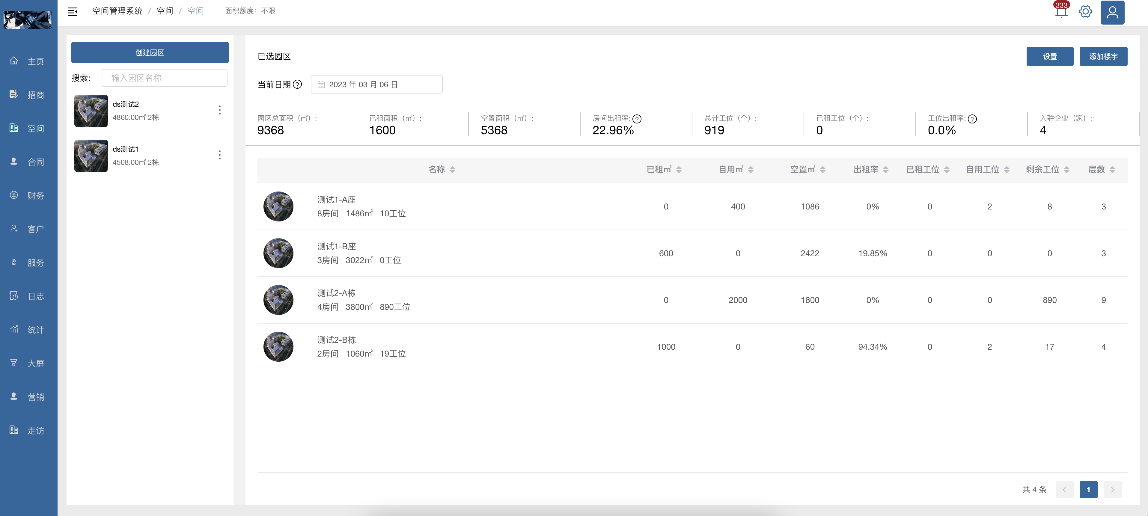Click the home icon next to 主页

(14, 61)
